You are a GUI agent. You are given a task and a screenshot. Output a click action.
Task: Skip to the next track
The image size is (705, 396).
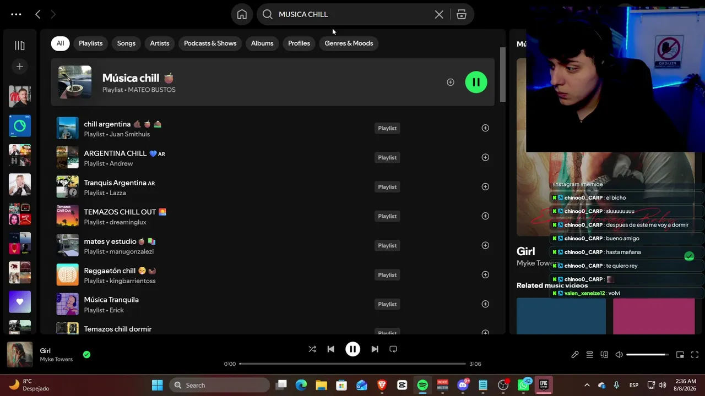(375, 349)
